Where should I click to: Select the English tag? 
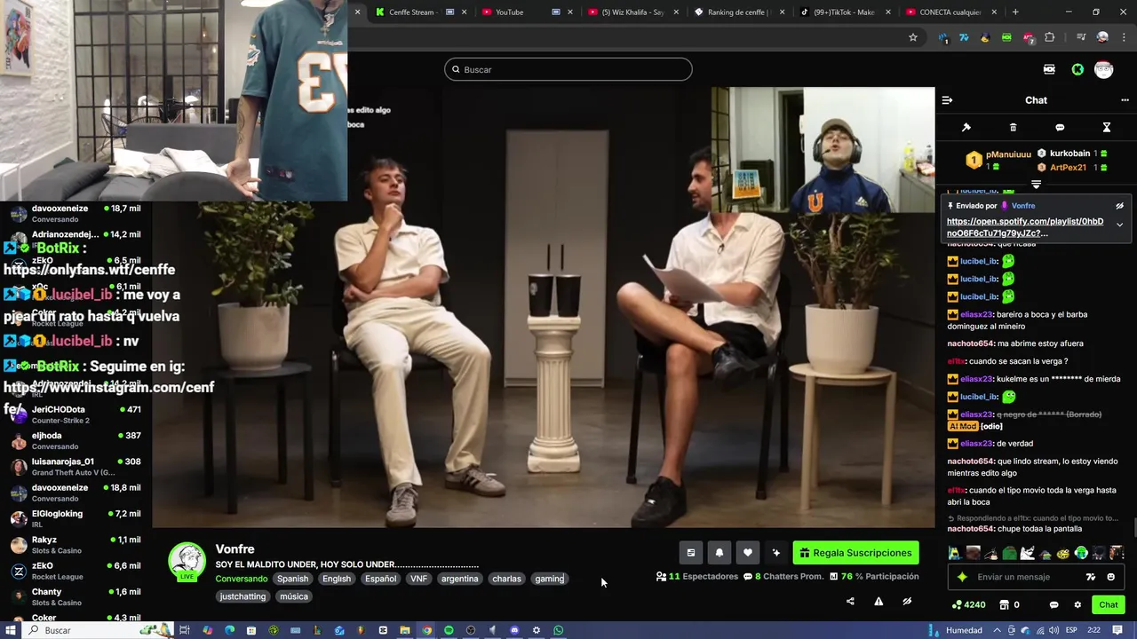click(x=337, y=579)
